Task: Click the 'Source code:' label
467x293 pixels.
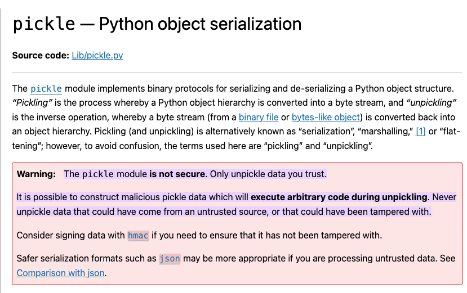Action: [x=41, y=55]
